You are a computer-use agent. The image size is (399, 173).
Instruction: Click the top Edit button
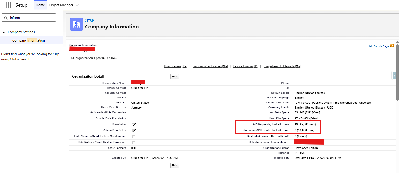pyautogui.click(x=175, y=77)
